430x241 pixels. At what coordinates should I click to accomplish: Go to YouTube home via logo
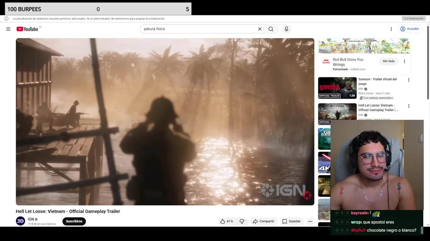click(x=27, y=29)
